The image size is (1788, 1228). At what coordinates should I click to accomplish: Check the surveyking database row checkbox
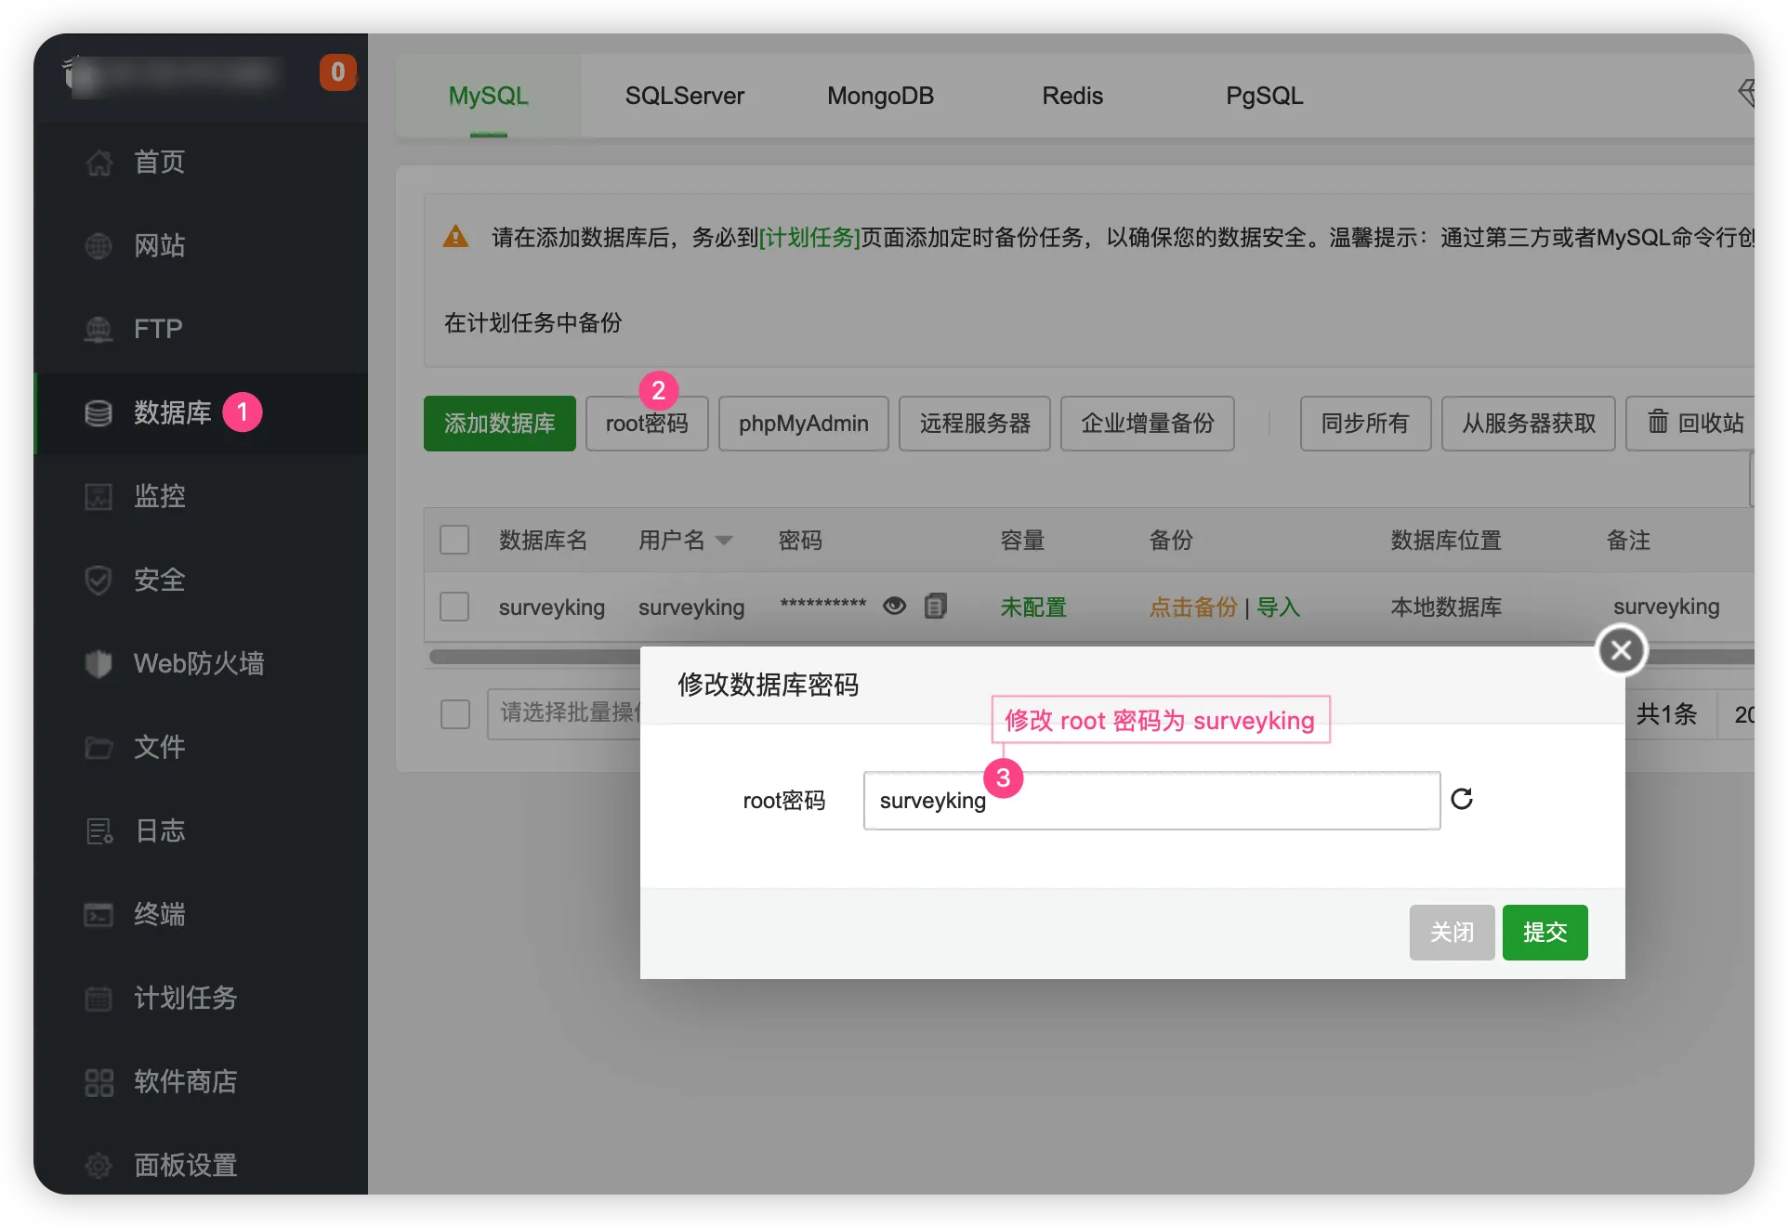pyautogui.click(x=454, y=606)
